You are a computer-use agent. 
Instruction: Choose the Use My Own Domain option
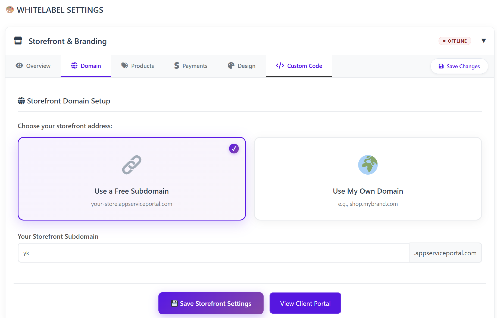[x=368, y=191]
